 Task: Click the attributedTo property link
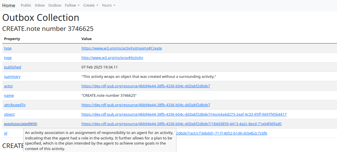coord(15,105)
